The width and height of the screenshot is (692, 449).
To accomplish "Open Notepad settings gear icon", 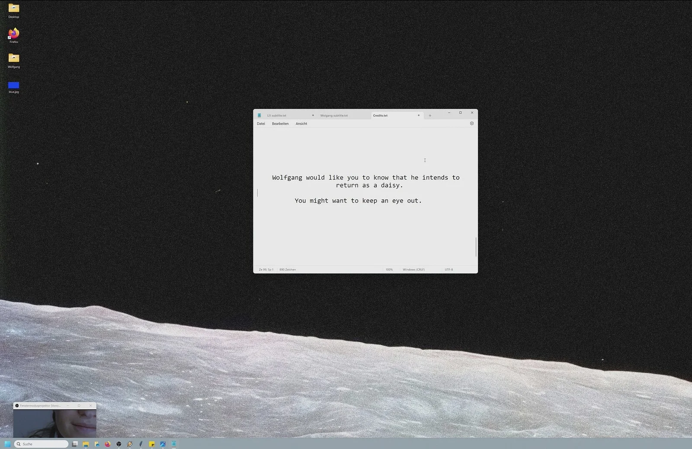I will coord(471,124).
